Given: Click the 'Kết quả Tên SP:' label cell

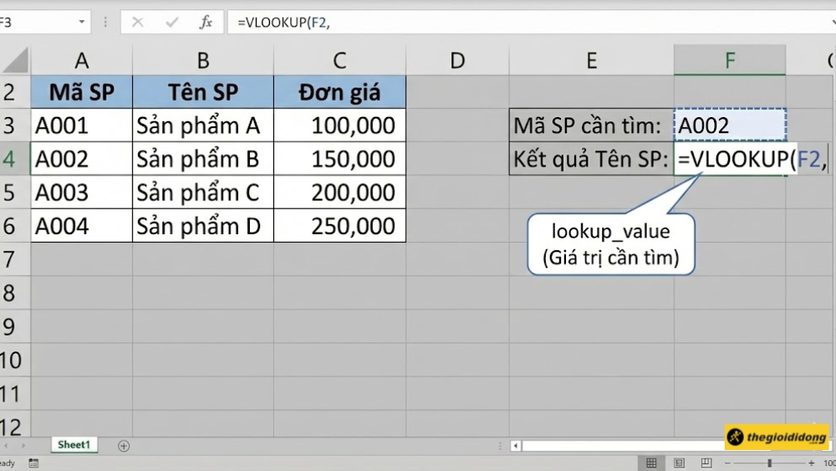Looking at the screenshot, I should click(591, 159).
